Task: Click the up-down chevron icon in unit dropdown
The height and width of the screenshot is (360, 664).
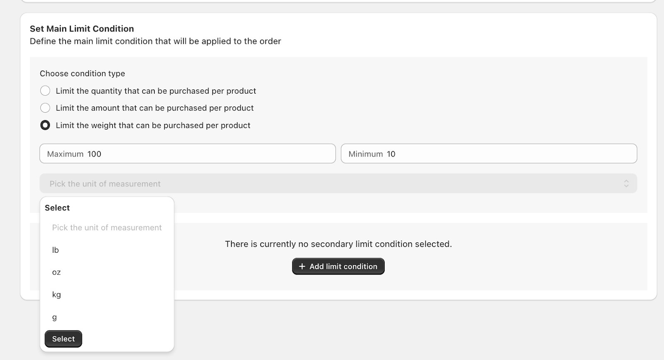Action: (626, 184)
